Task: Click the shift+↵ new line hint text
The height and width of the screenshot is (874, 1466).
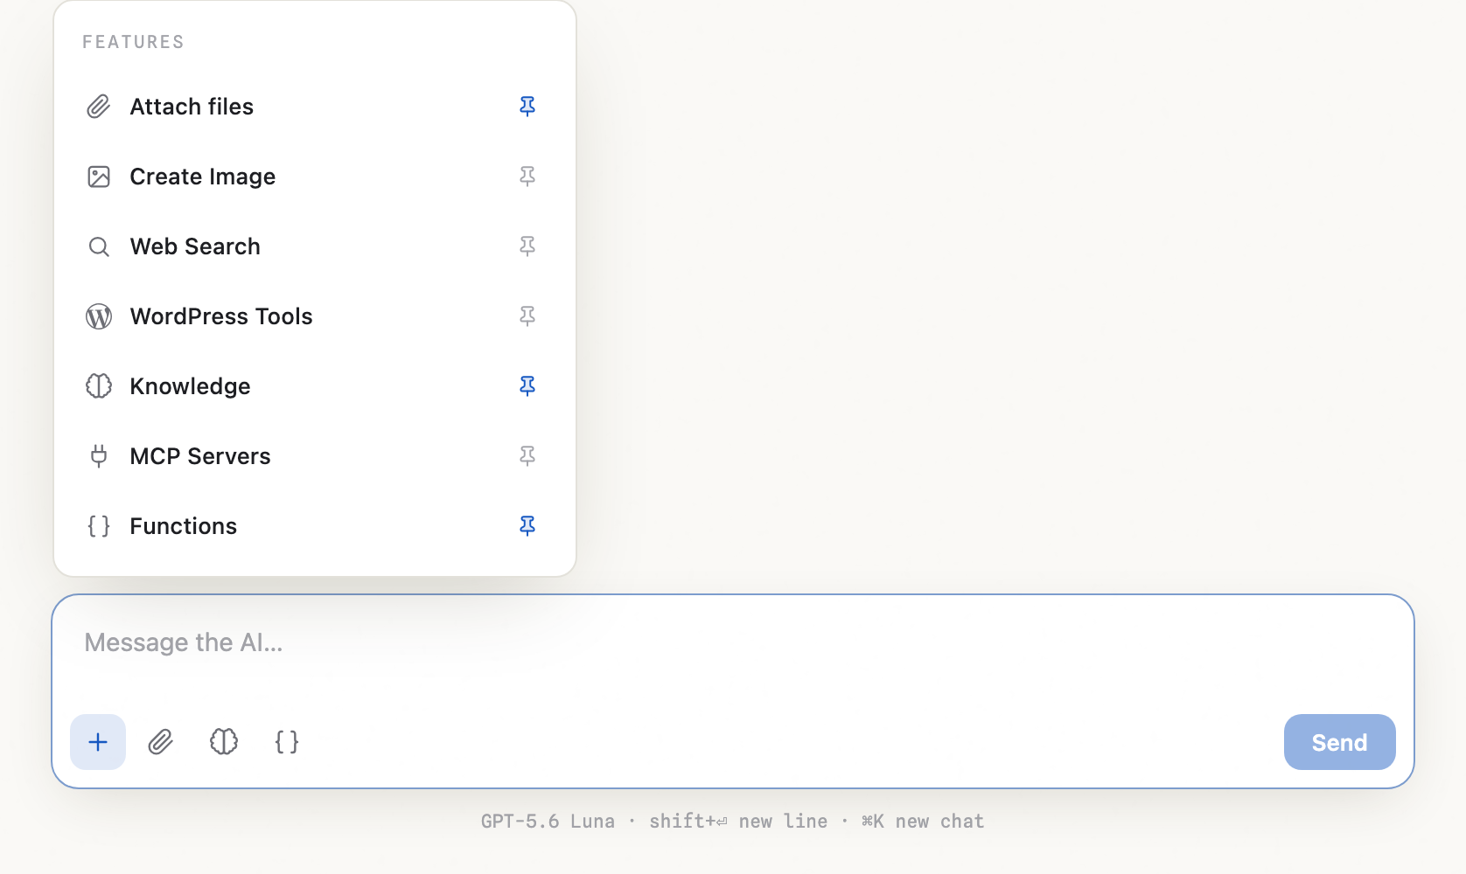Action: [738, 822]
